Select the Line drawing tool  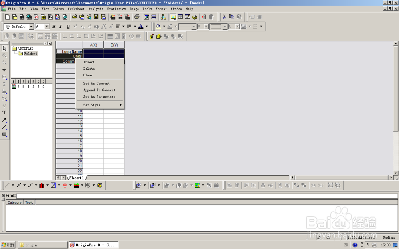coord(4,127)
